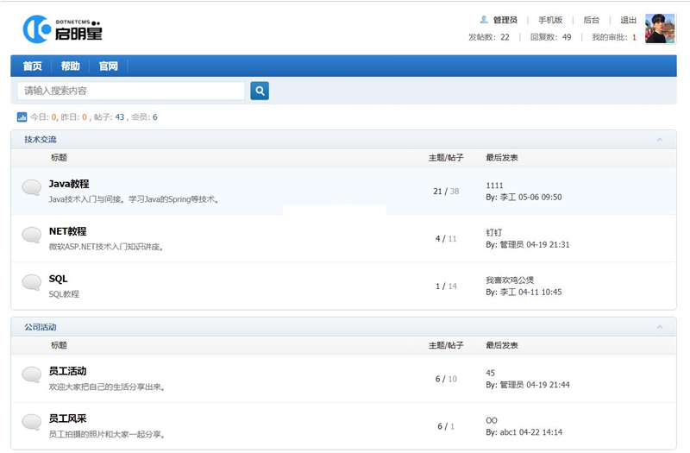Click the magnifier search button
The height and width of the screenshot is (453, 690).
pyautogui.click(x=260, y=91)
